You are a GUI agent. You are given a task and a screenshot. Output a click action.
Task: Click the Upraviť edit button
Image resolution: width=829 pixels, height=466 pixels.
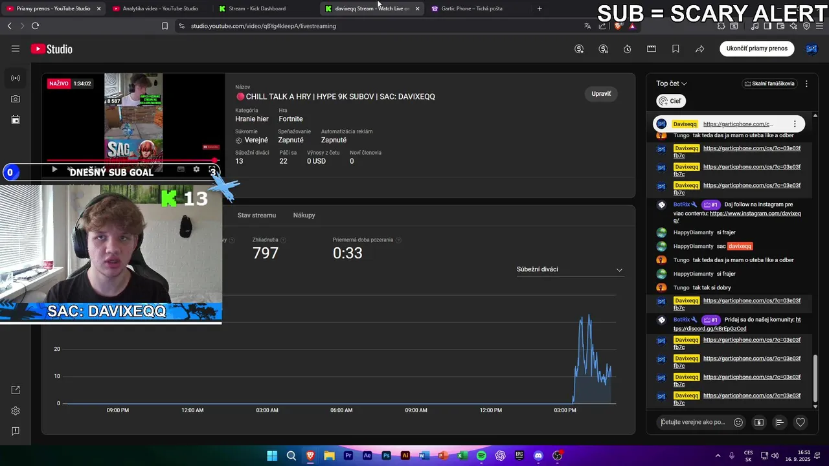click(x=601, y=94)
